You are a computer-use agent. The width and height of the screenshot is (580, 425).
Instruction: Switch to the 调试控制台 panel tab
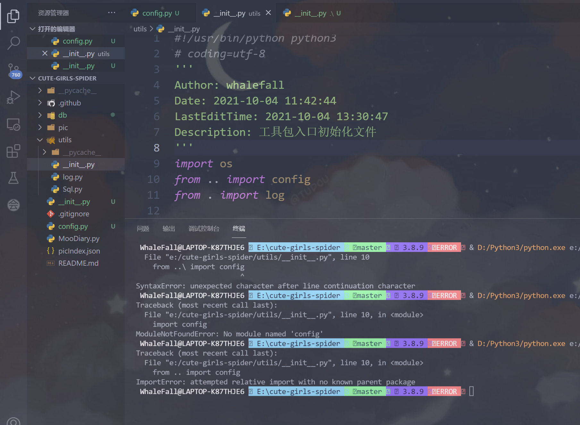point(204,229)
